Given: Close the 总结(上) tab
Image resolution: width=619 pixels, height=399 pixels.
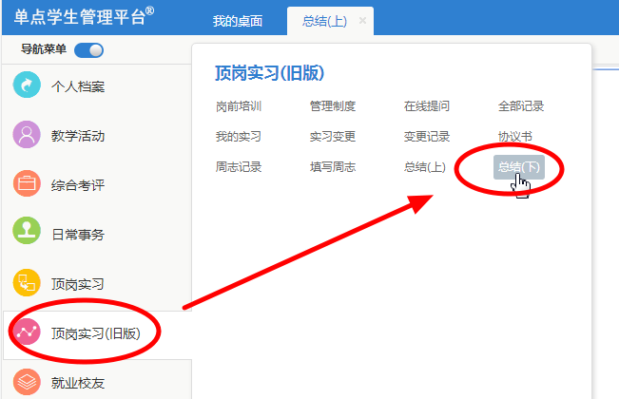Looking at the screenshot, I should (x=362, y=20).
